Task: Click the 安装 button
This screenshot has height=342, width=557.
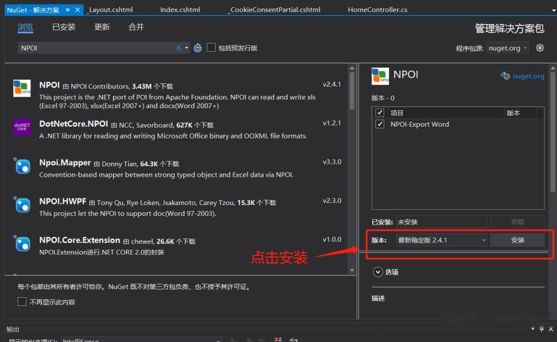Action: [x=517, y=240]
